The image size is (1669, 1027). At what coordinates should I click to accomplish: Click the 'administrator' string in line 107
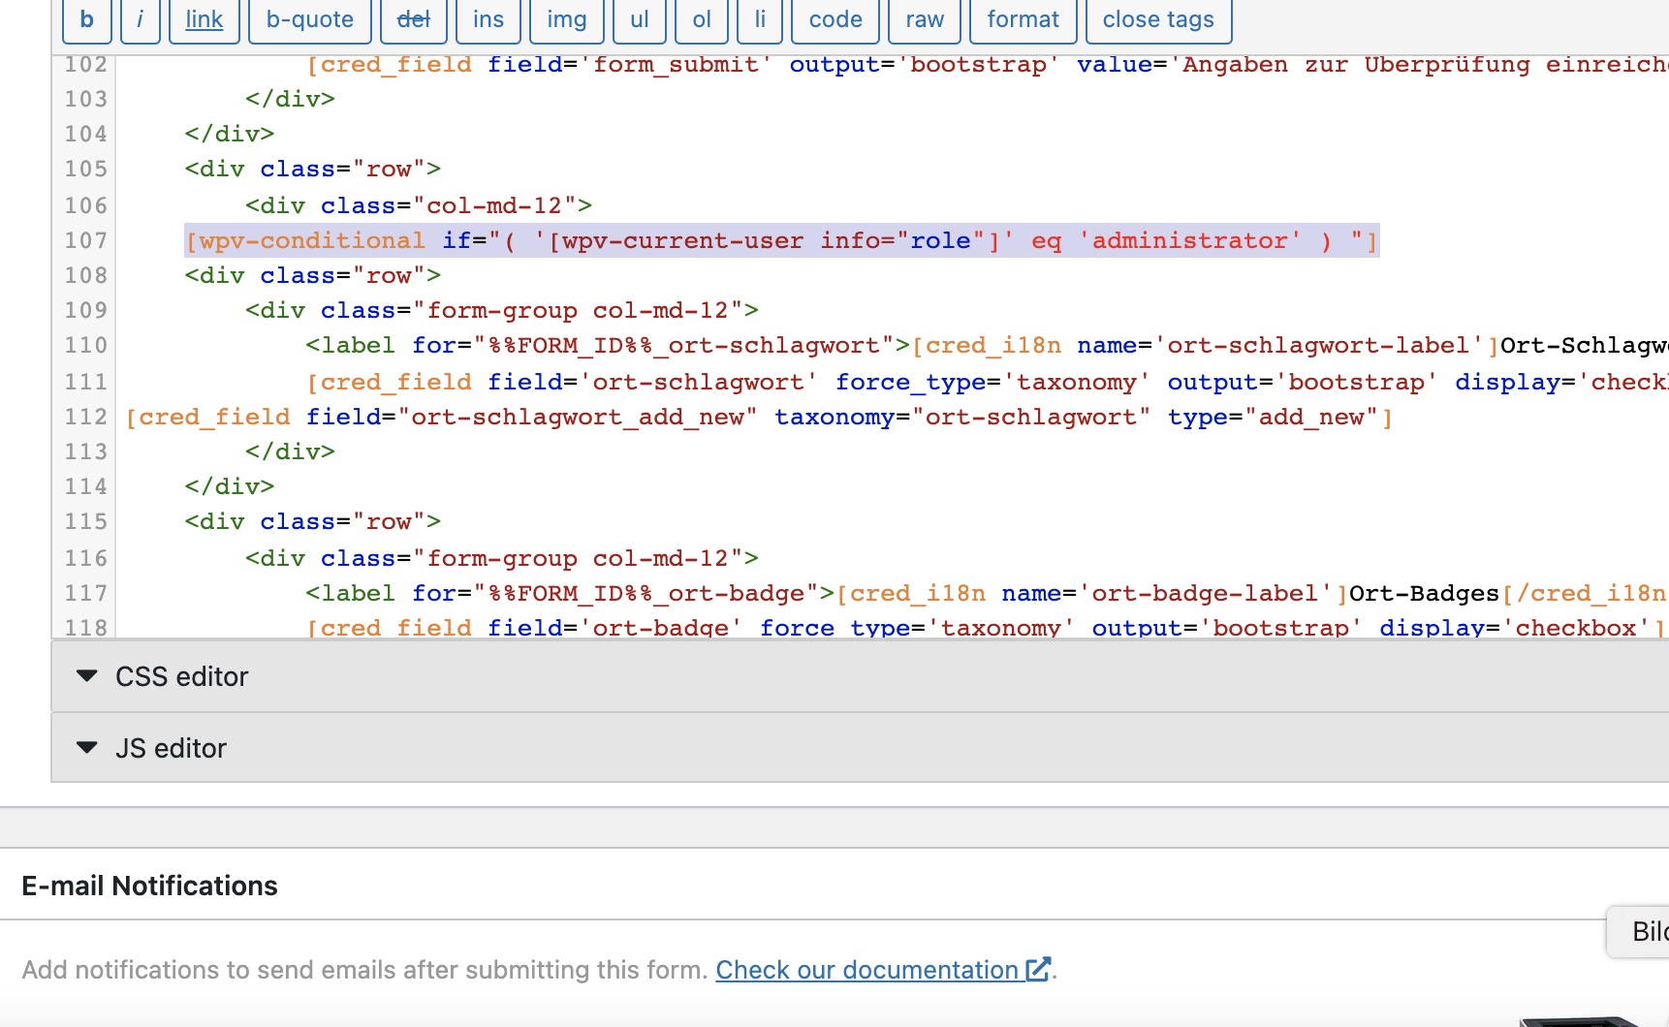[1189, 240]
